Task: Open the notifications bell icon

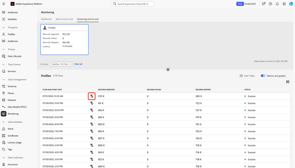Action: 277,4
